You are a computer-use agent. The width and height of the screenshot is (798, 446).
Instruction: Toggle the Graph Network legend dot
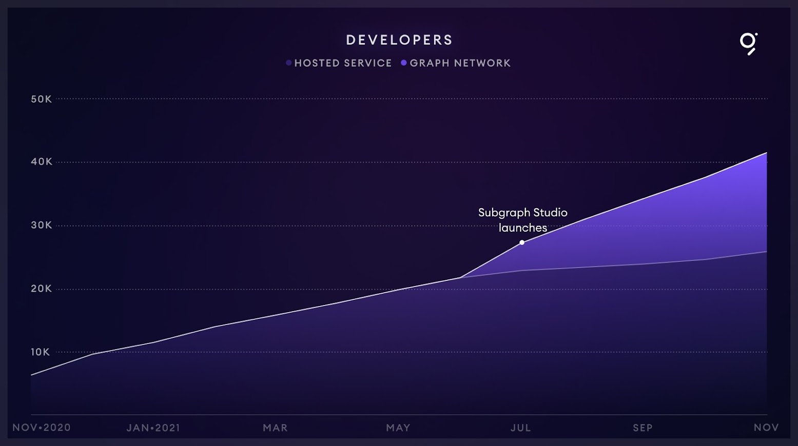point(404,63)
